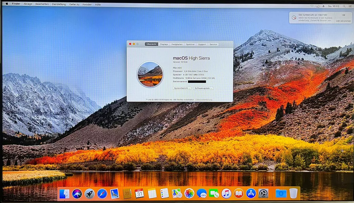Open iBooks orange book icon

pos(238,194)
